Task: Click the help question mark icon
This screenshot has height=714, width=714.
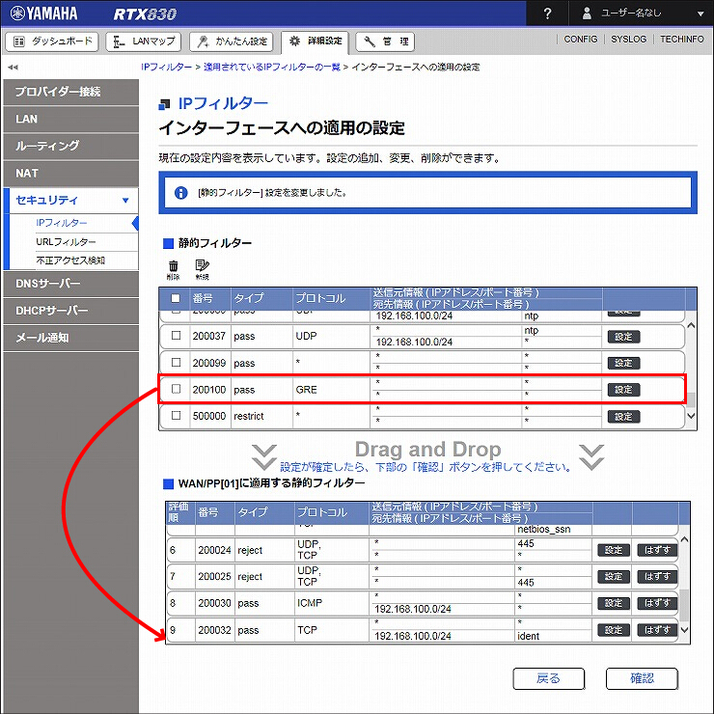Action: click(547, 14)
